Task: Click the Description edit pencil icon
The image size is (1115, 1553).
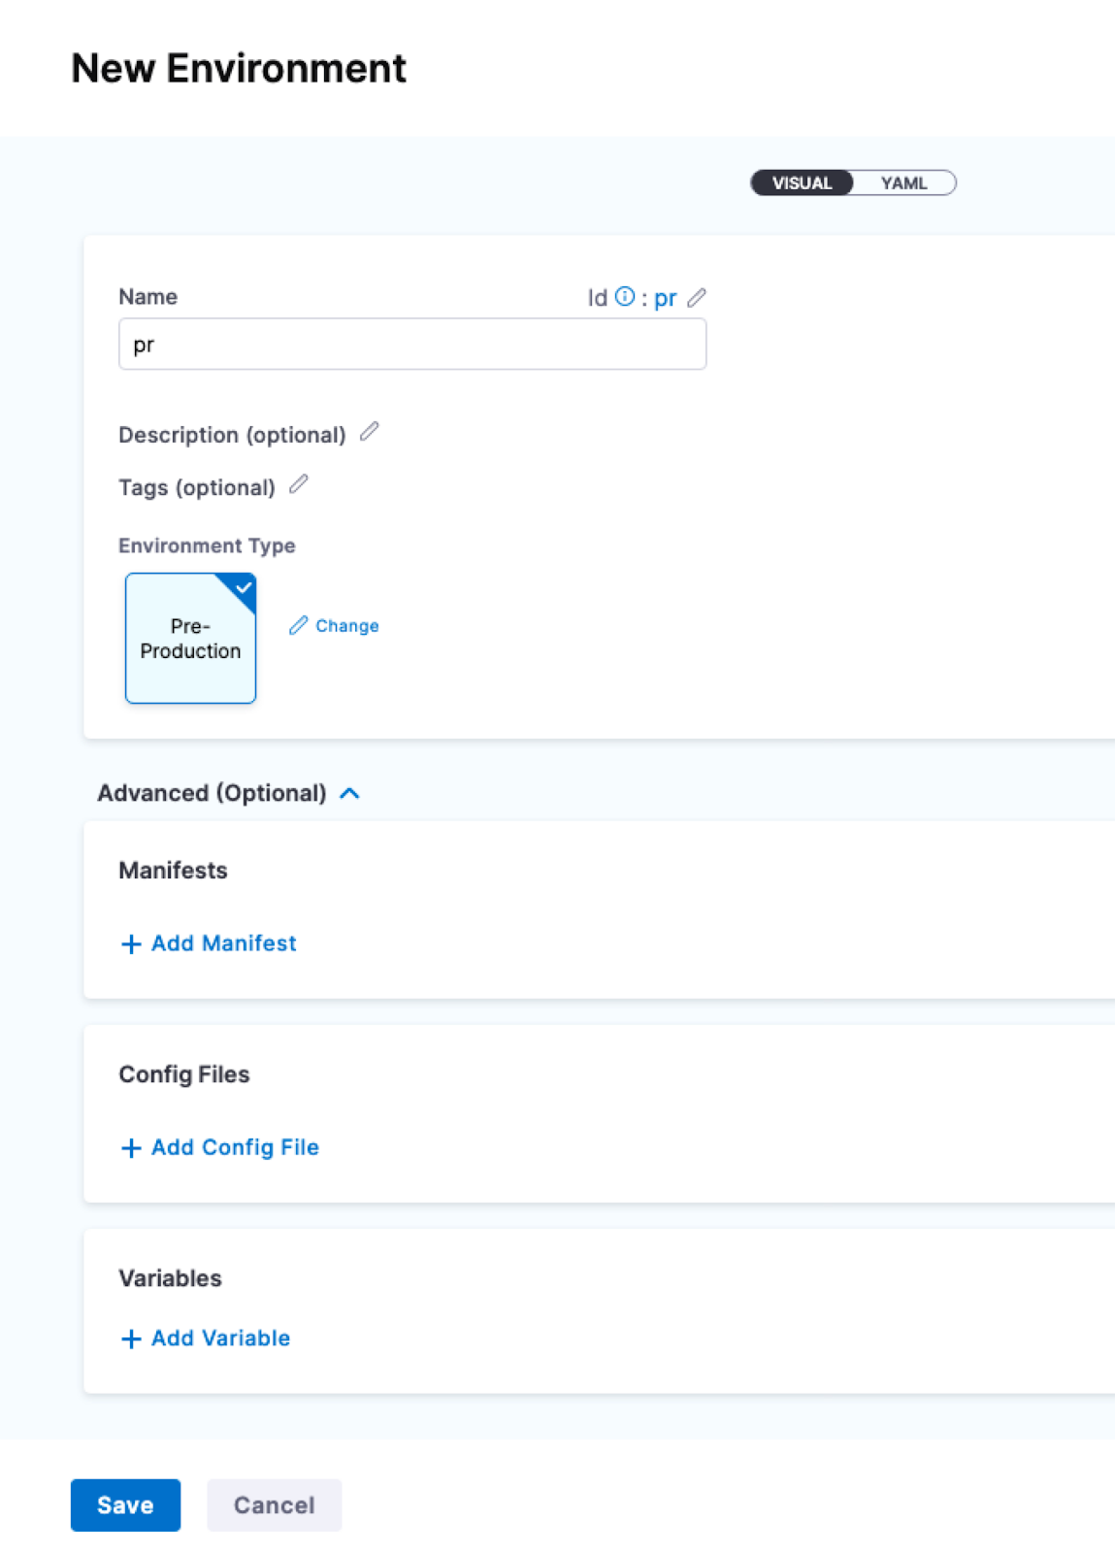Action: [x=369, y=432]
